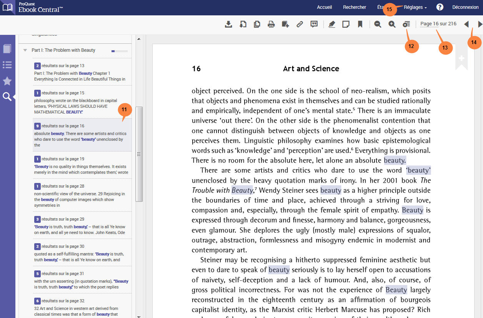
Task: Open the 3 results on page 29
Action: [x=82, y=226]
